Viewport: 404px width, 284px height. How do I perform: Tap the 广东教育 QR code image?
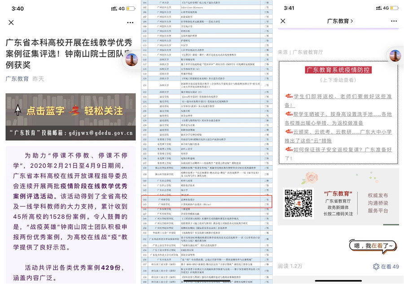[x=299, y=204]
